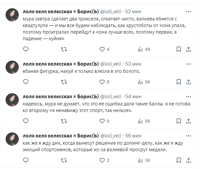Reply to the 52 мин tweet

pos(26,49)
